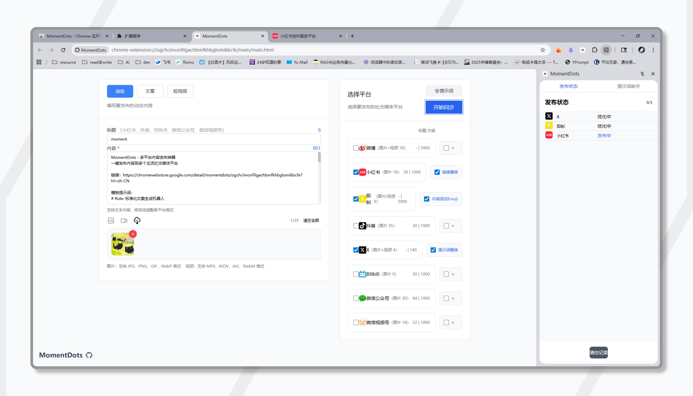
Task: Uncheck the 小红书 platform checkbox
Action: click(x=356, y=172)
